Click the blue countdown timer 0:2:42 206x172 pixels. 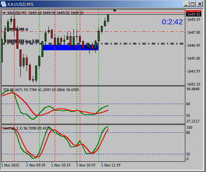(172, 22)
